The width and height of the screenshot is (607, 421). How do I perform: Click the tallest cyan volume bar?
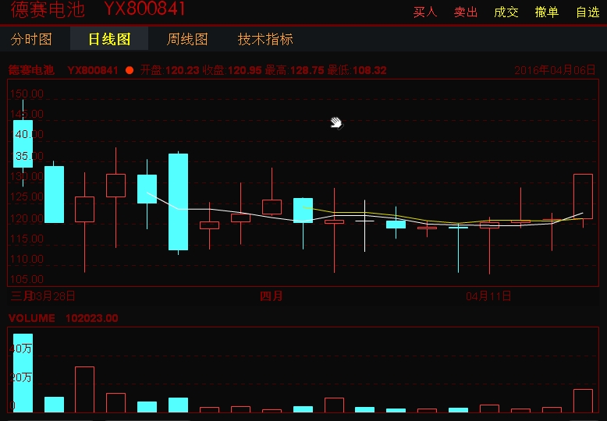[x=23, y=373]
